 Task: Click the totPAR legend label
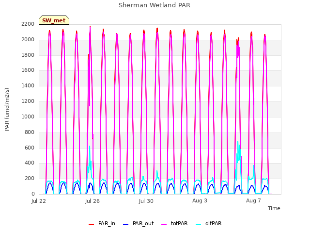click(179, 223)
